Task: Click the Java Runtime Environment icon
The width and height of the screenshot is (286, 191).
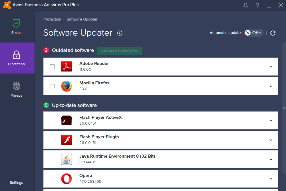Action: point(67,159)
